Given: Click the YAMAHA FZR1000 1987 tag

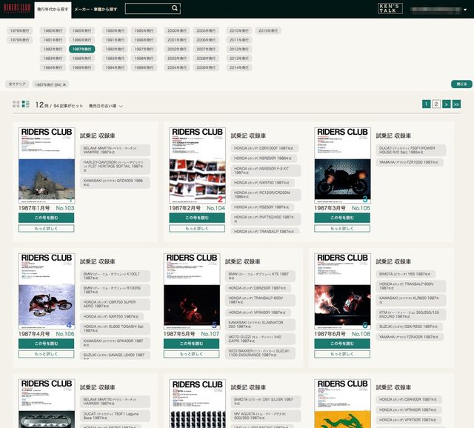Looking at the screenshot, I should [410, 162].
